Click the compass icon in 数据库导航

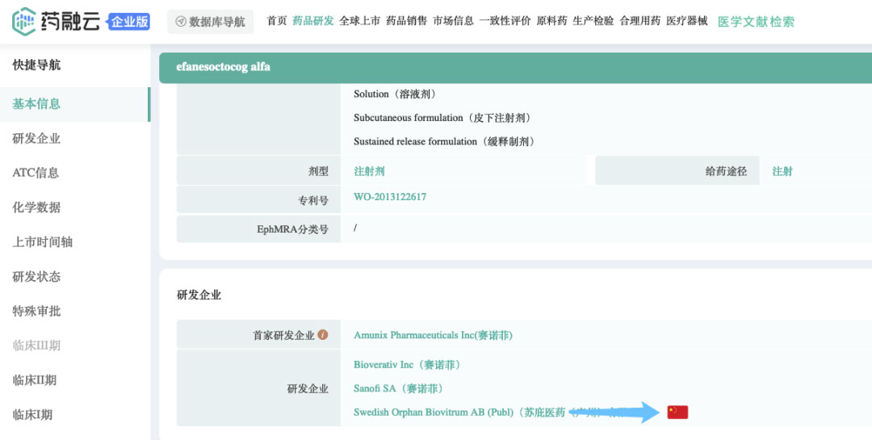180,22
